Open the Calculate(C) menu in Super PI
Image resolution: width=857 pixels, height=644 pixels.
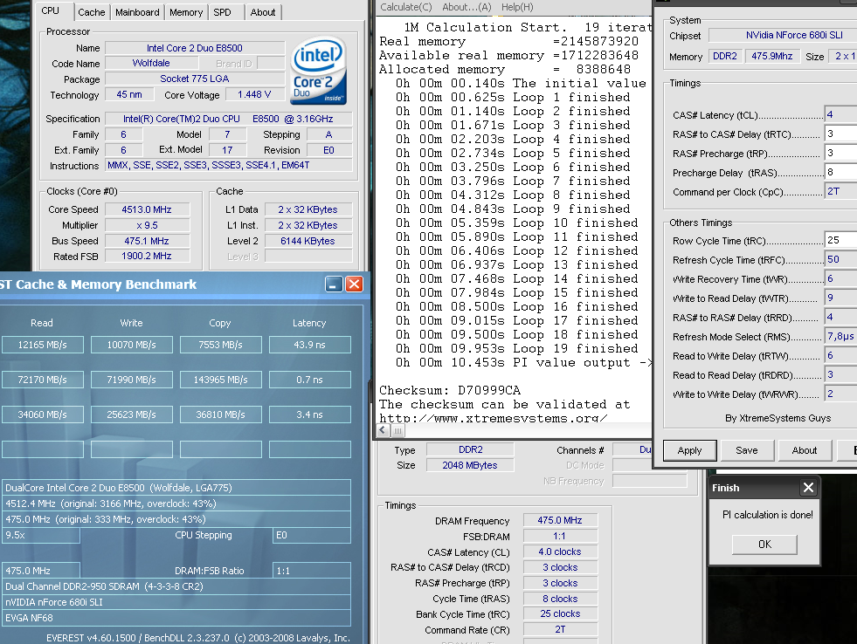click(x=406, y=7)
